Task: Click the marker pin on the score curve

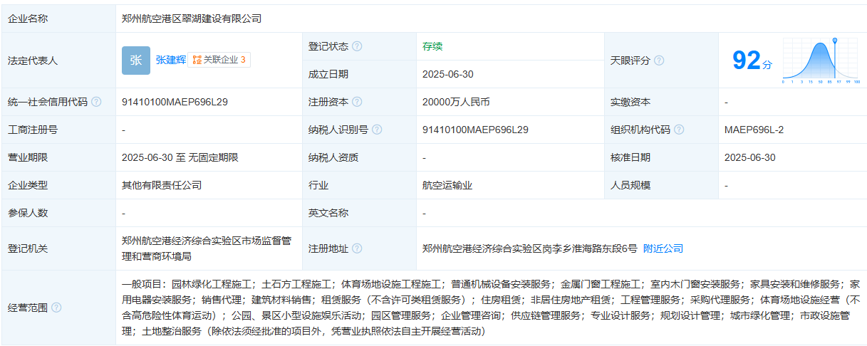Action: 835,41
